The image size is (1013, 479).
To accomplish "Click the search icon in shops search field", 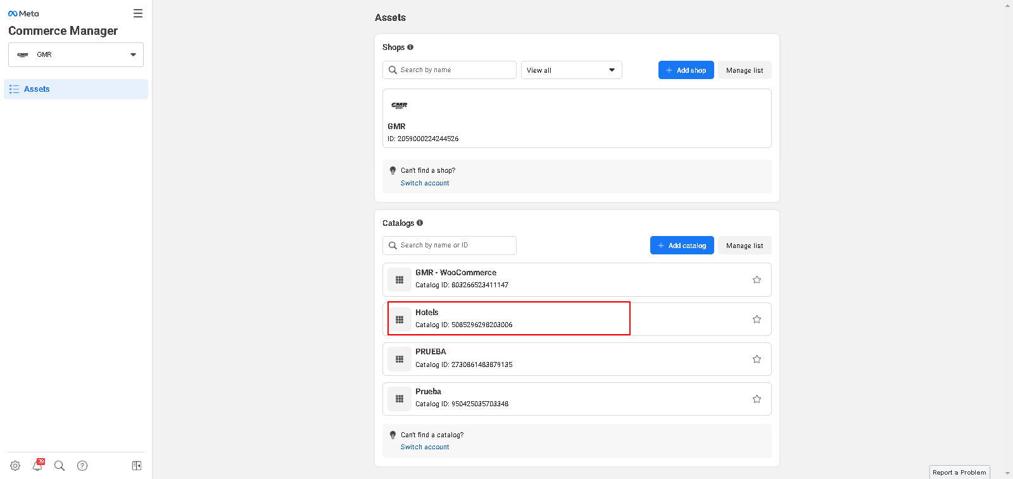I will [x=393, y=70].
